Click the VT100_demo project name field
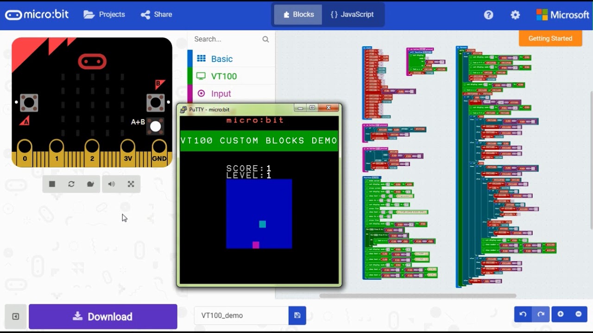 [x=241, y=315]
